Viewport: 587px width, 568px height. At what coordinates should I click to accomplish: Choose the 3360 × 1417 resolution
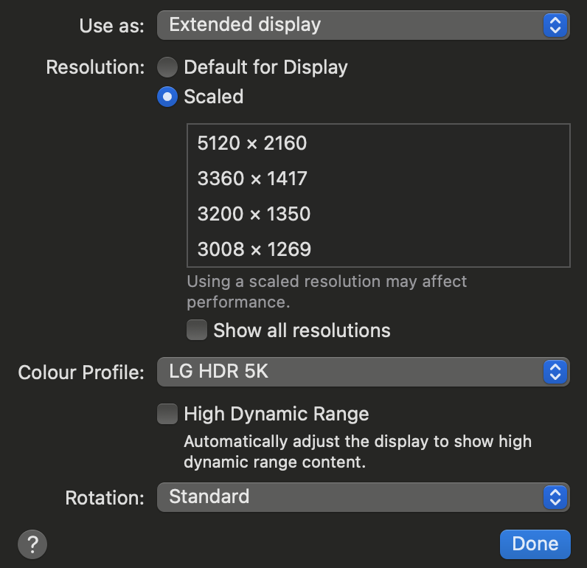click(x=252, y=179)
